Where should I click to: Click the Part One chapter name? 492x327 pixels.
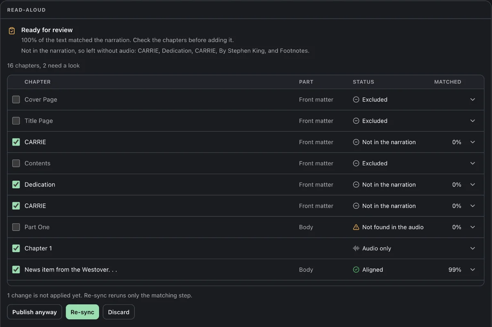tap(37, 227)
